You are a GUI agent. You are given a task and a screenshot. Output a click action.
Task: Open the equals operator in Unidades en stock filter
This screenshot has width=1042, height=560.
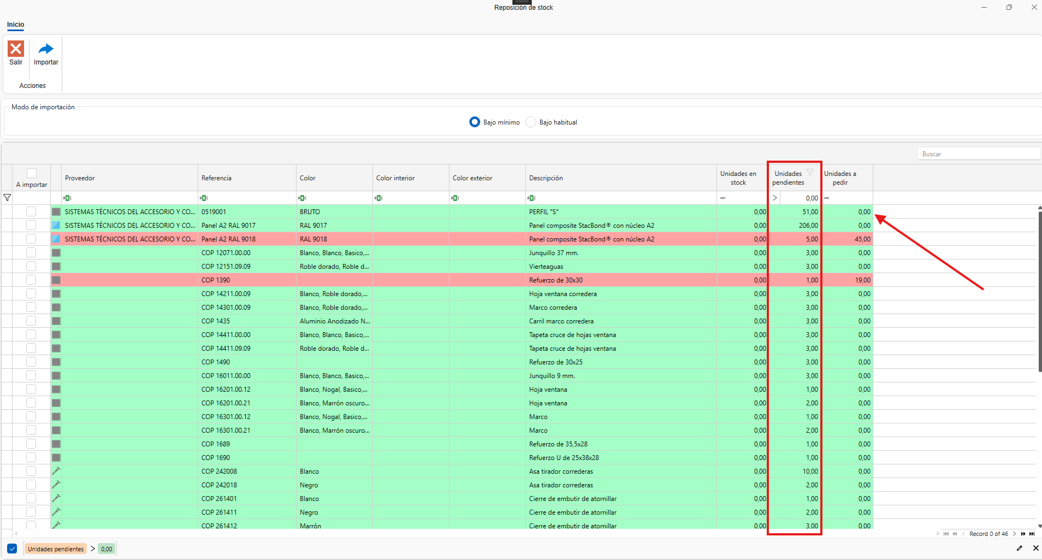click(723, 198)
